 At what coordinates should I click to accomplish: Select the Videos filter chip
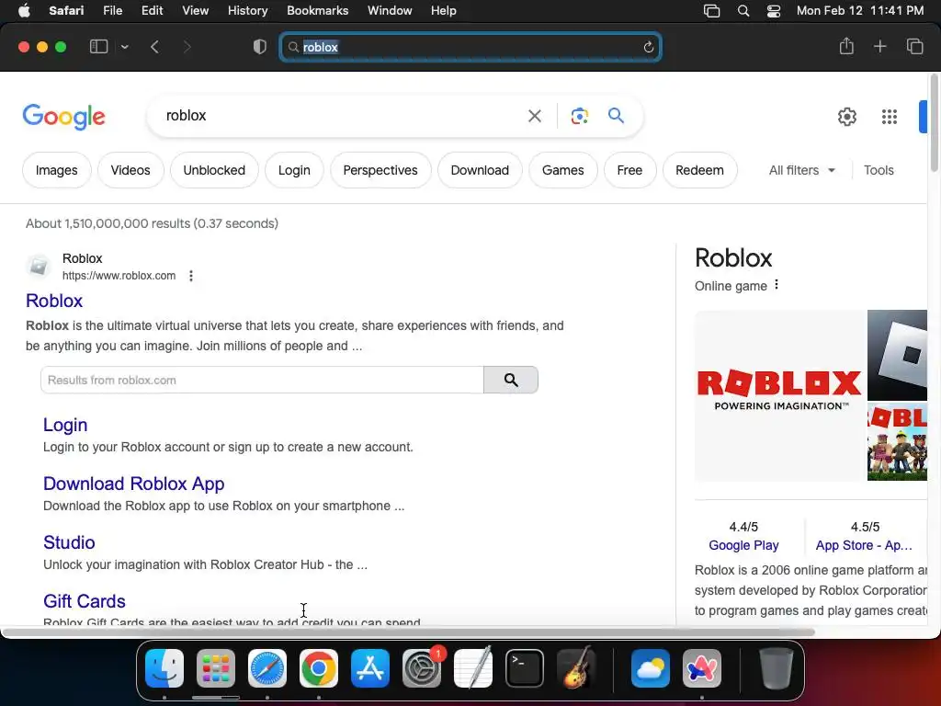click(130, 170)
